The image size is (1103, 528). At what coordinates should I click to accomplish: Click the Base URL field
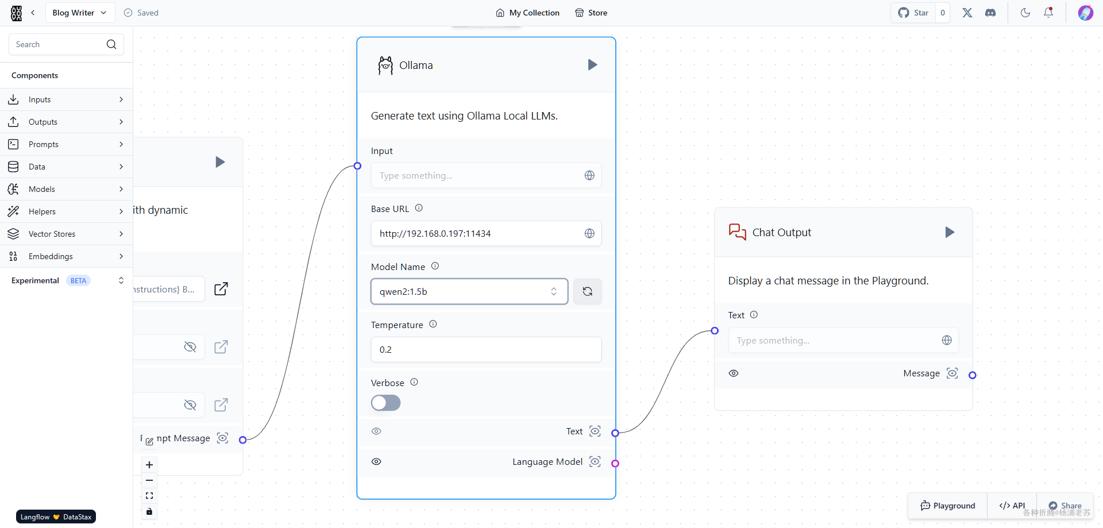(486, 233)
